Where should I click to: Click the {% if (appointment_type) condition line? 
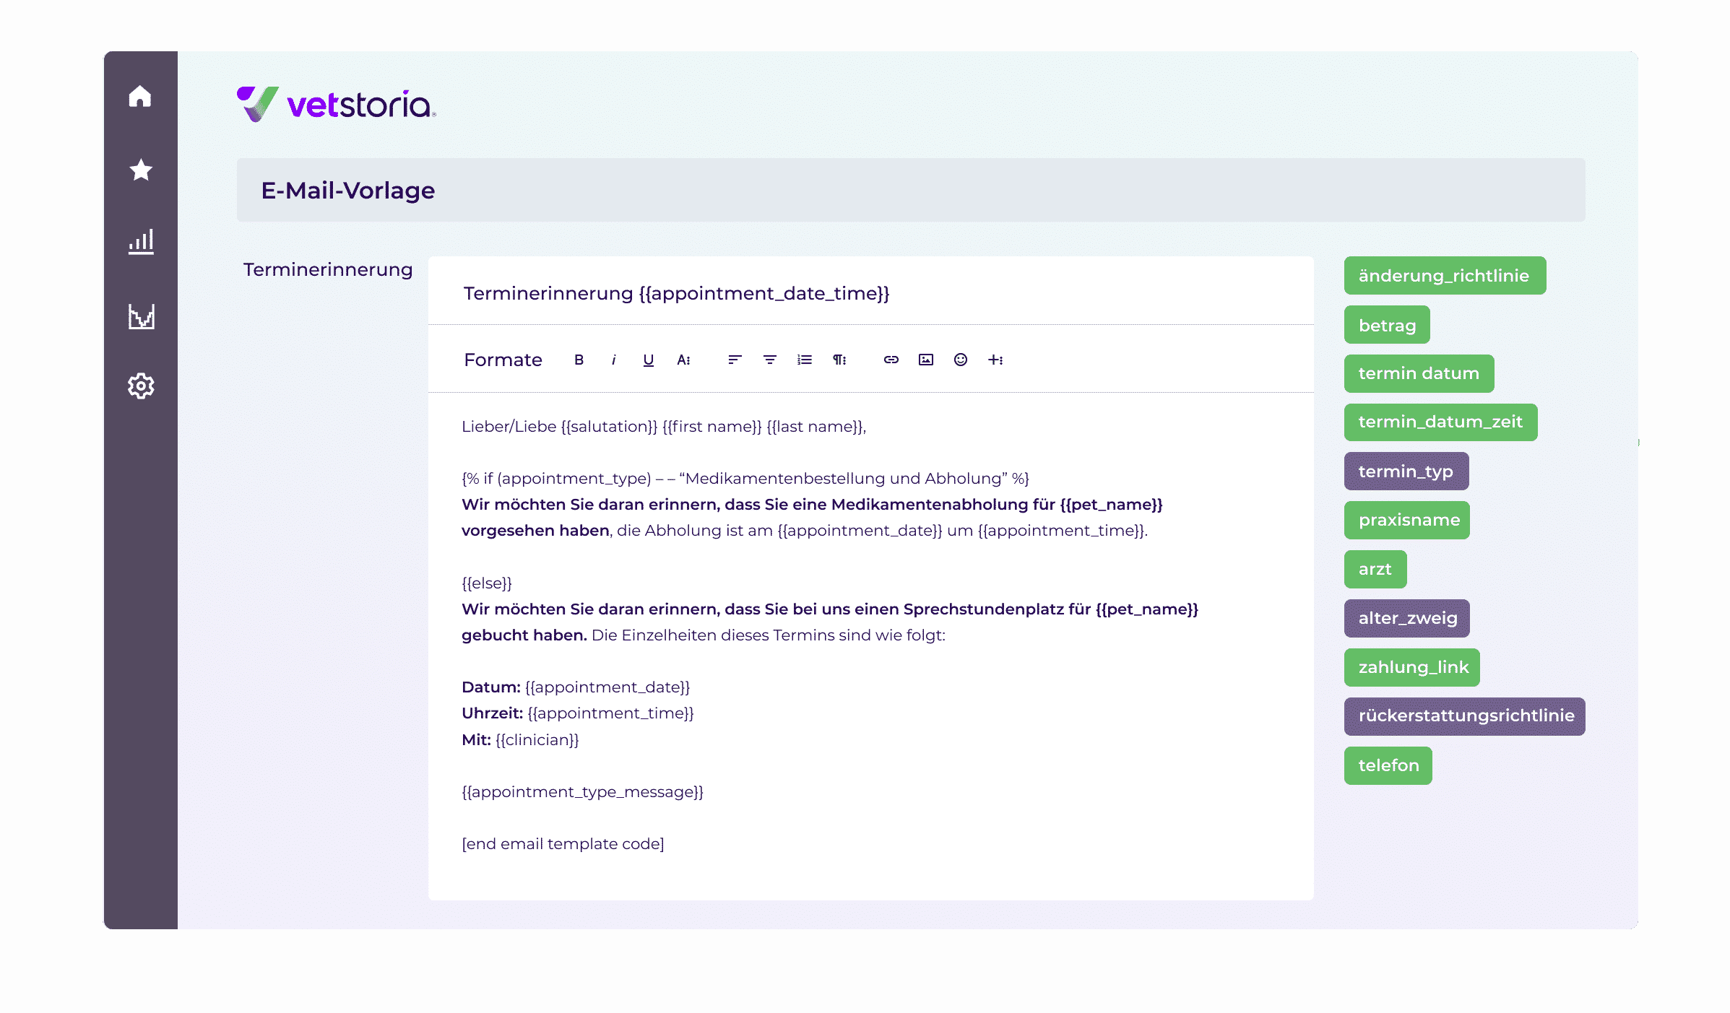tap(745, 479)
